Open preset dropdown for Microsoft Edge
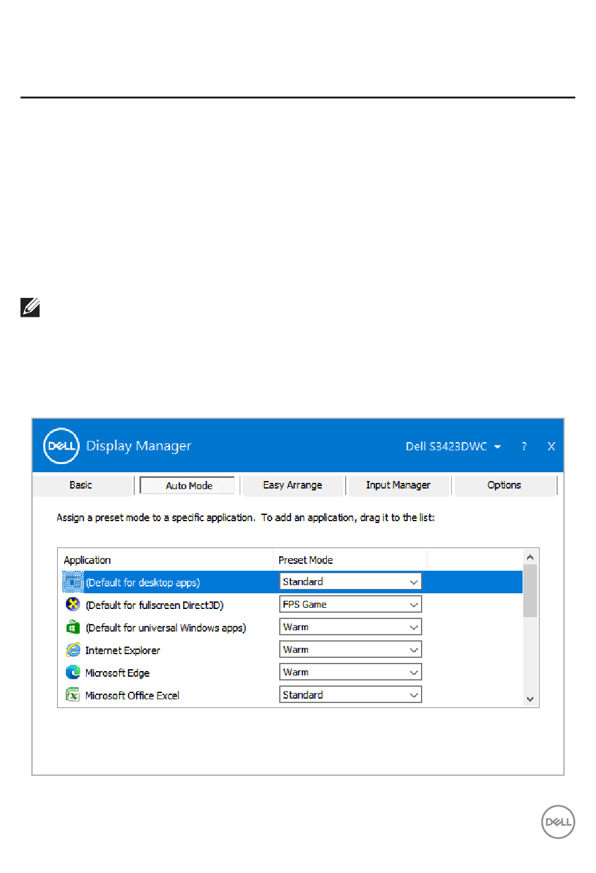Image resolution: width=596 pixels, height=873 pixels. pyautogui.click(x=351, y=672)
